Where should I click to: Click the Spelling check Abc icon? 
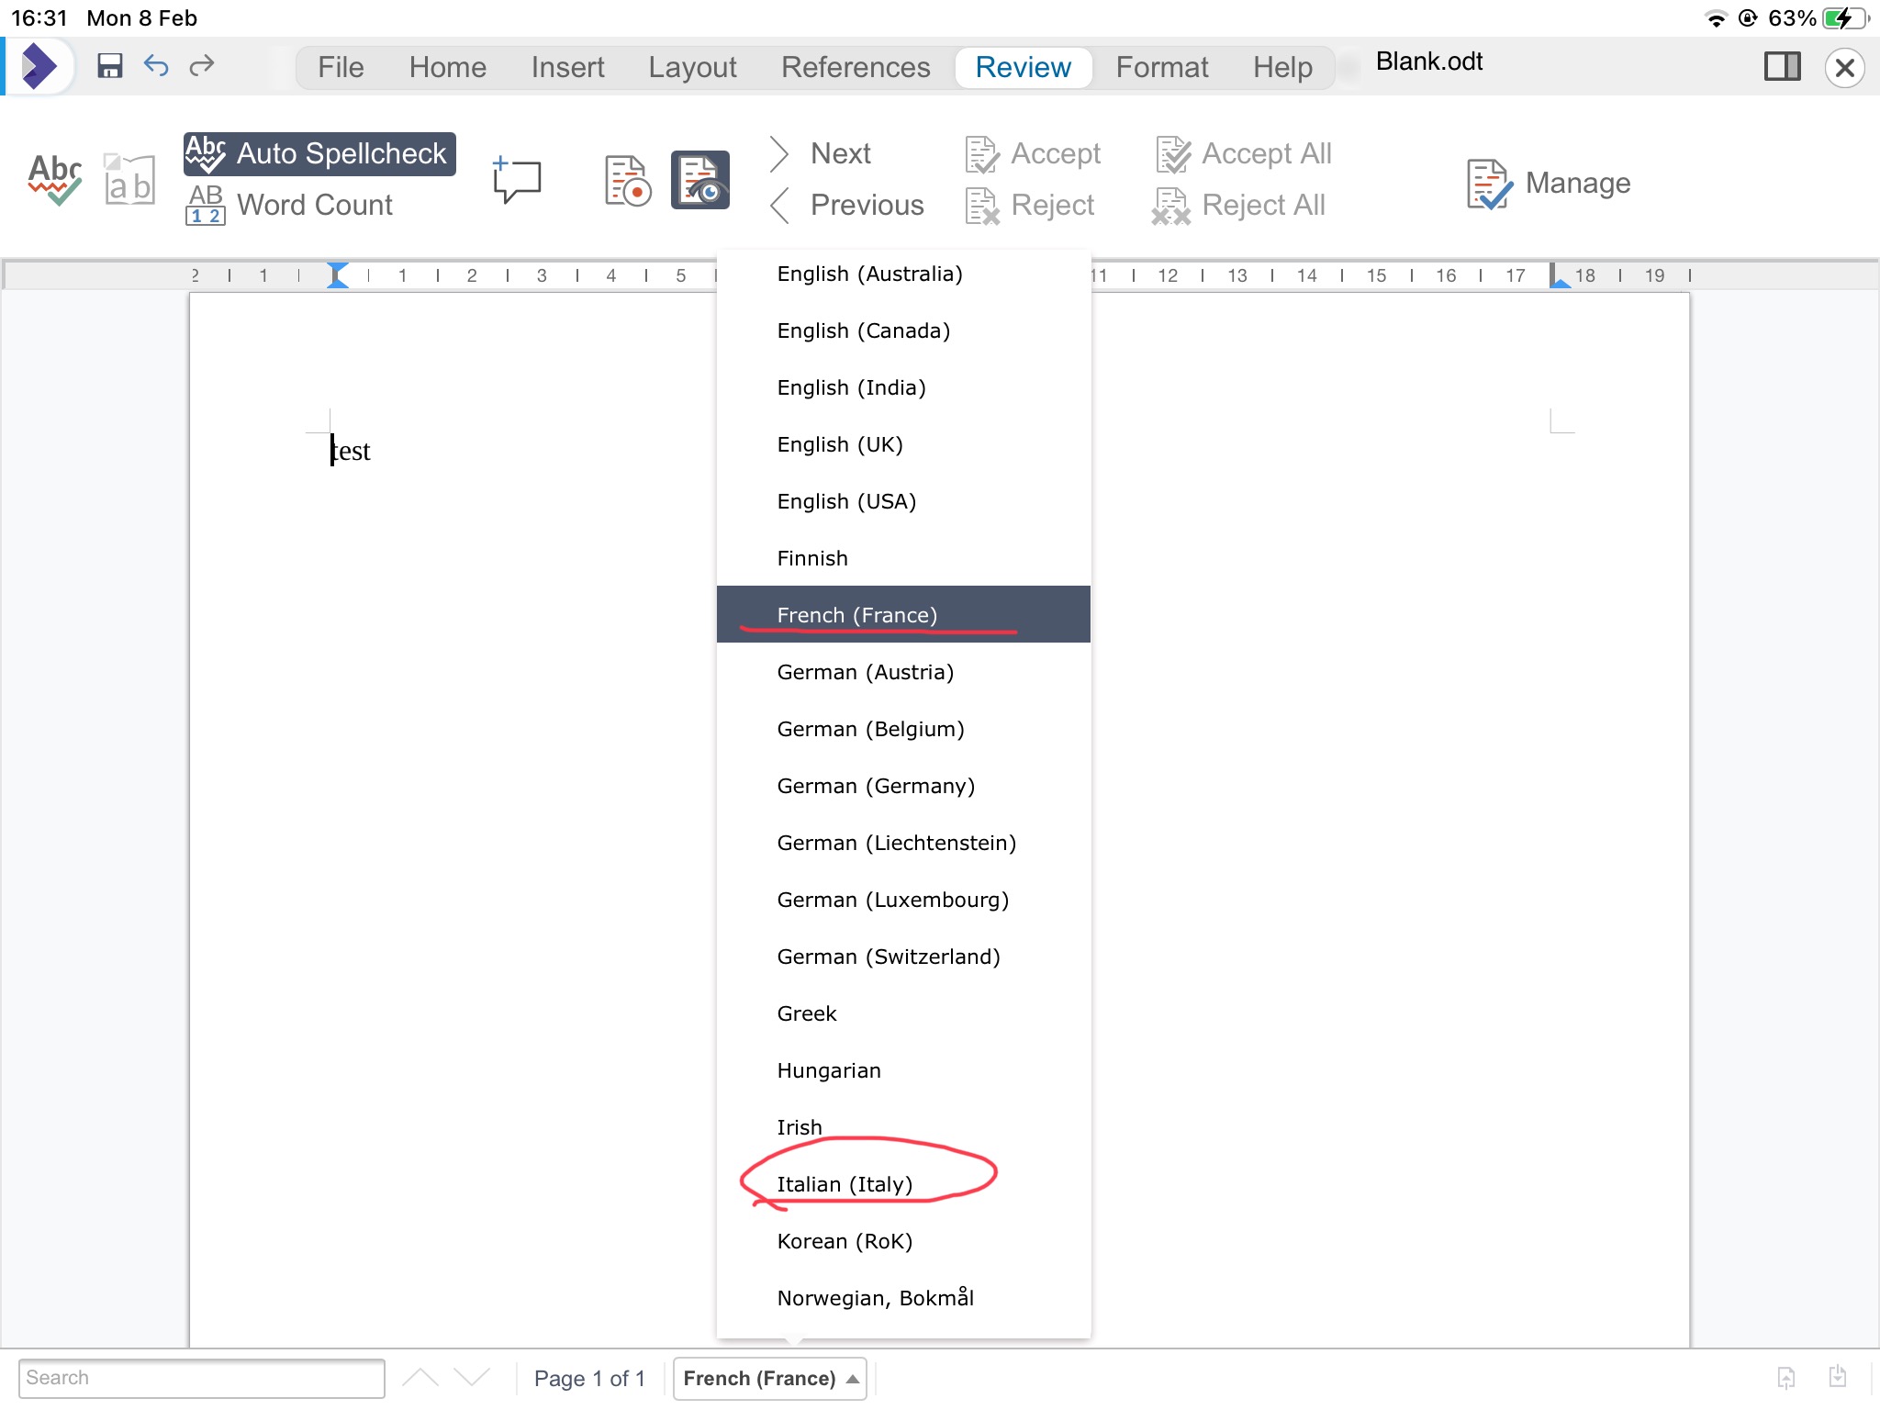pos(54,180)
